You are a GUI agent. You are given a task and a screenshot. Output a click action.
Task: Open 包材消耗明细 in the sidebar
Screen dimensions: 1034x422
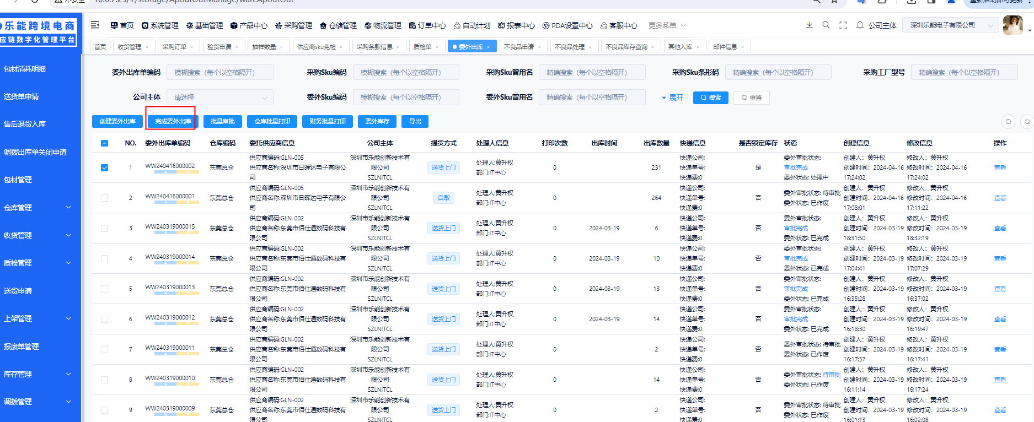point(25,69)
